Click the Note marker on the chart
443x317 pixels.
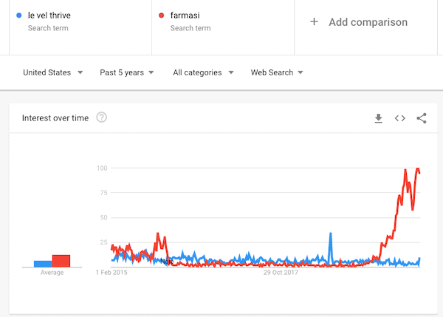[x=167, y=262]
